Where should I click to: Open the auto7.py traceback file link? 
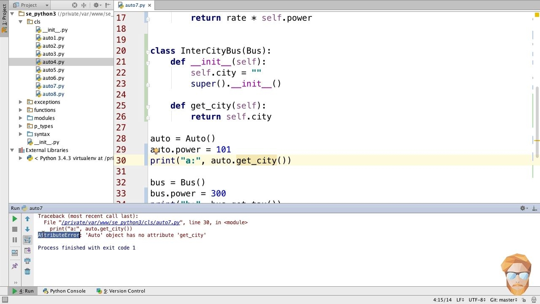click(121, 223)
